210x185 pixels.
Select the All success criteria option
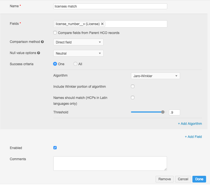[x=75, y=64]
